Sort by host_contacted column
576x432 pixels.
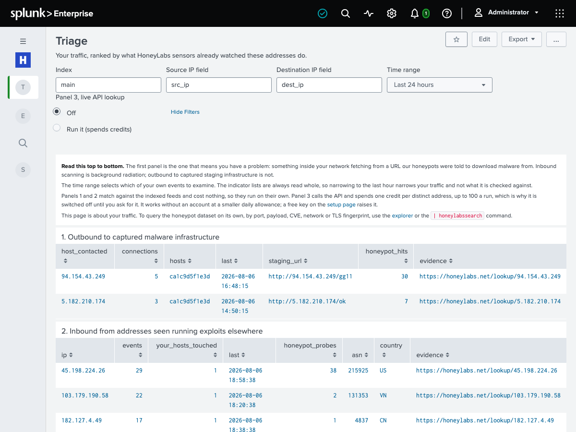(84, 256)
